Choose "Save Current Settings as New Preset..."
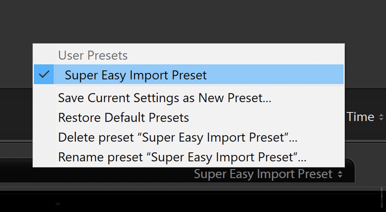The width and height of the screenshot is (386, 212). 164,98
